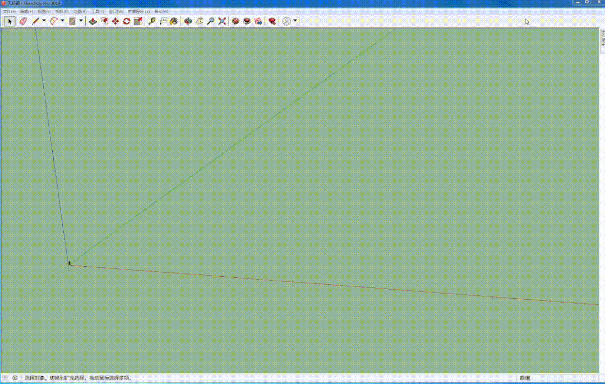
Task: Activate the Push/Pull tool
Action: [x=93, y=21]
